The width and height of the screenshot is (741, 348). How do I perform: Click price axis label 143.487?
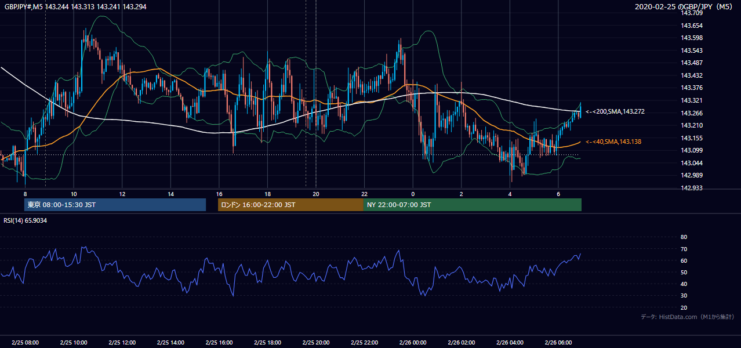691,63
